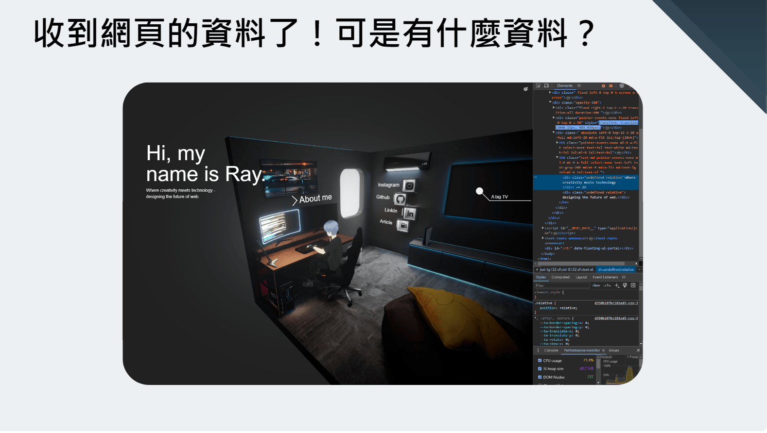Viewport: 767px width, 433px height.
Task: Expand the div pointer-events-none fixed node
Action: (x=554, y=117)
